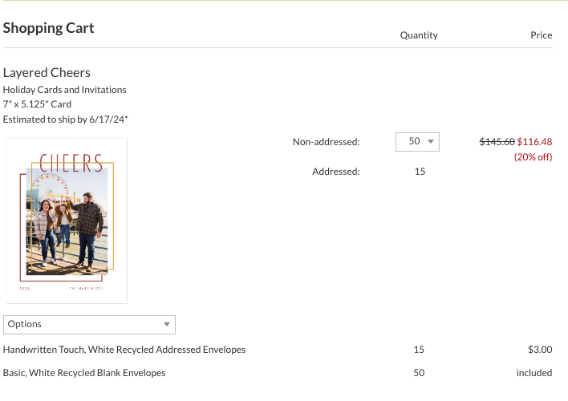
Task: Click the Holiday Cards and Invitations text
Action: point(64,90)
